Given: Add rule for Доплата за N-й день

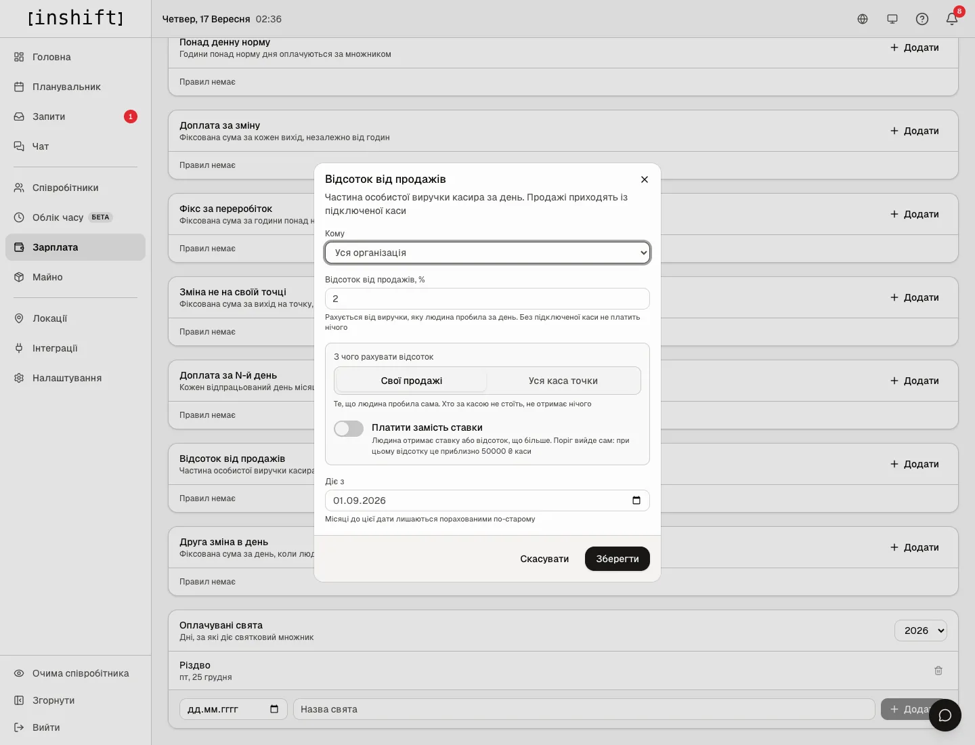Looking at the screenshot, I should click(914, 381).
